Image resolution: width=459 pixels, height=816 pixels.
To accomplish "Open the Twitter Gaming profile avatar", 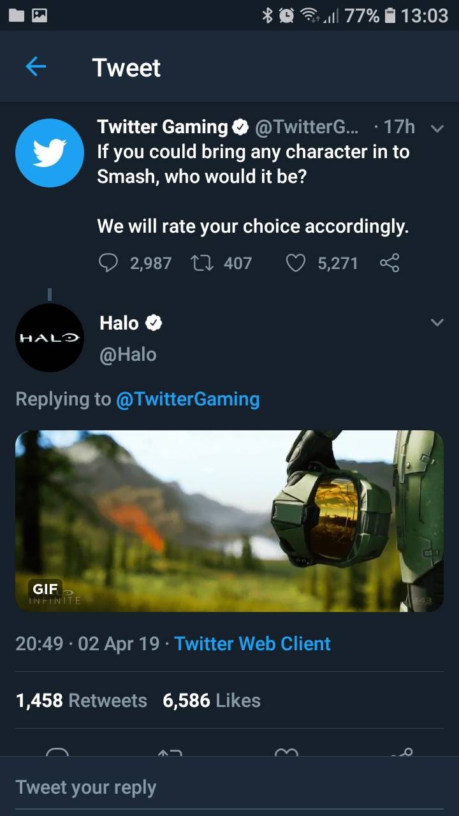I will click(x=50, y=153).
